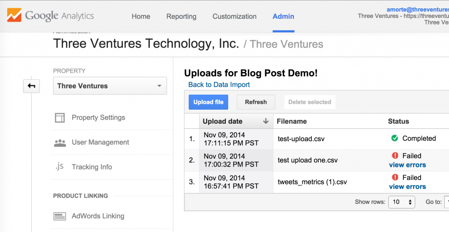Image resolution: width=449 pixels, height=232 pixels.
Task: Click view errors for tweets_metrics (1).csv
Action: (407, 187)
